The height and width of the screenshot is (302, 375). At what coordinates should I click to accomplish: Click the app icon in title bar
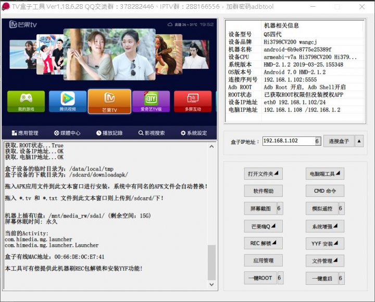click(6, 6)
